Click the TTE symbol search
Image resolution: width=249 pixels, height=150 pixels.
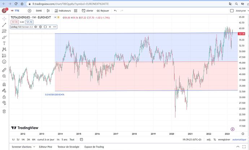(15, 10)
